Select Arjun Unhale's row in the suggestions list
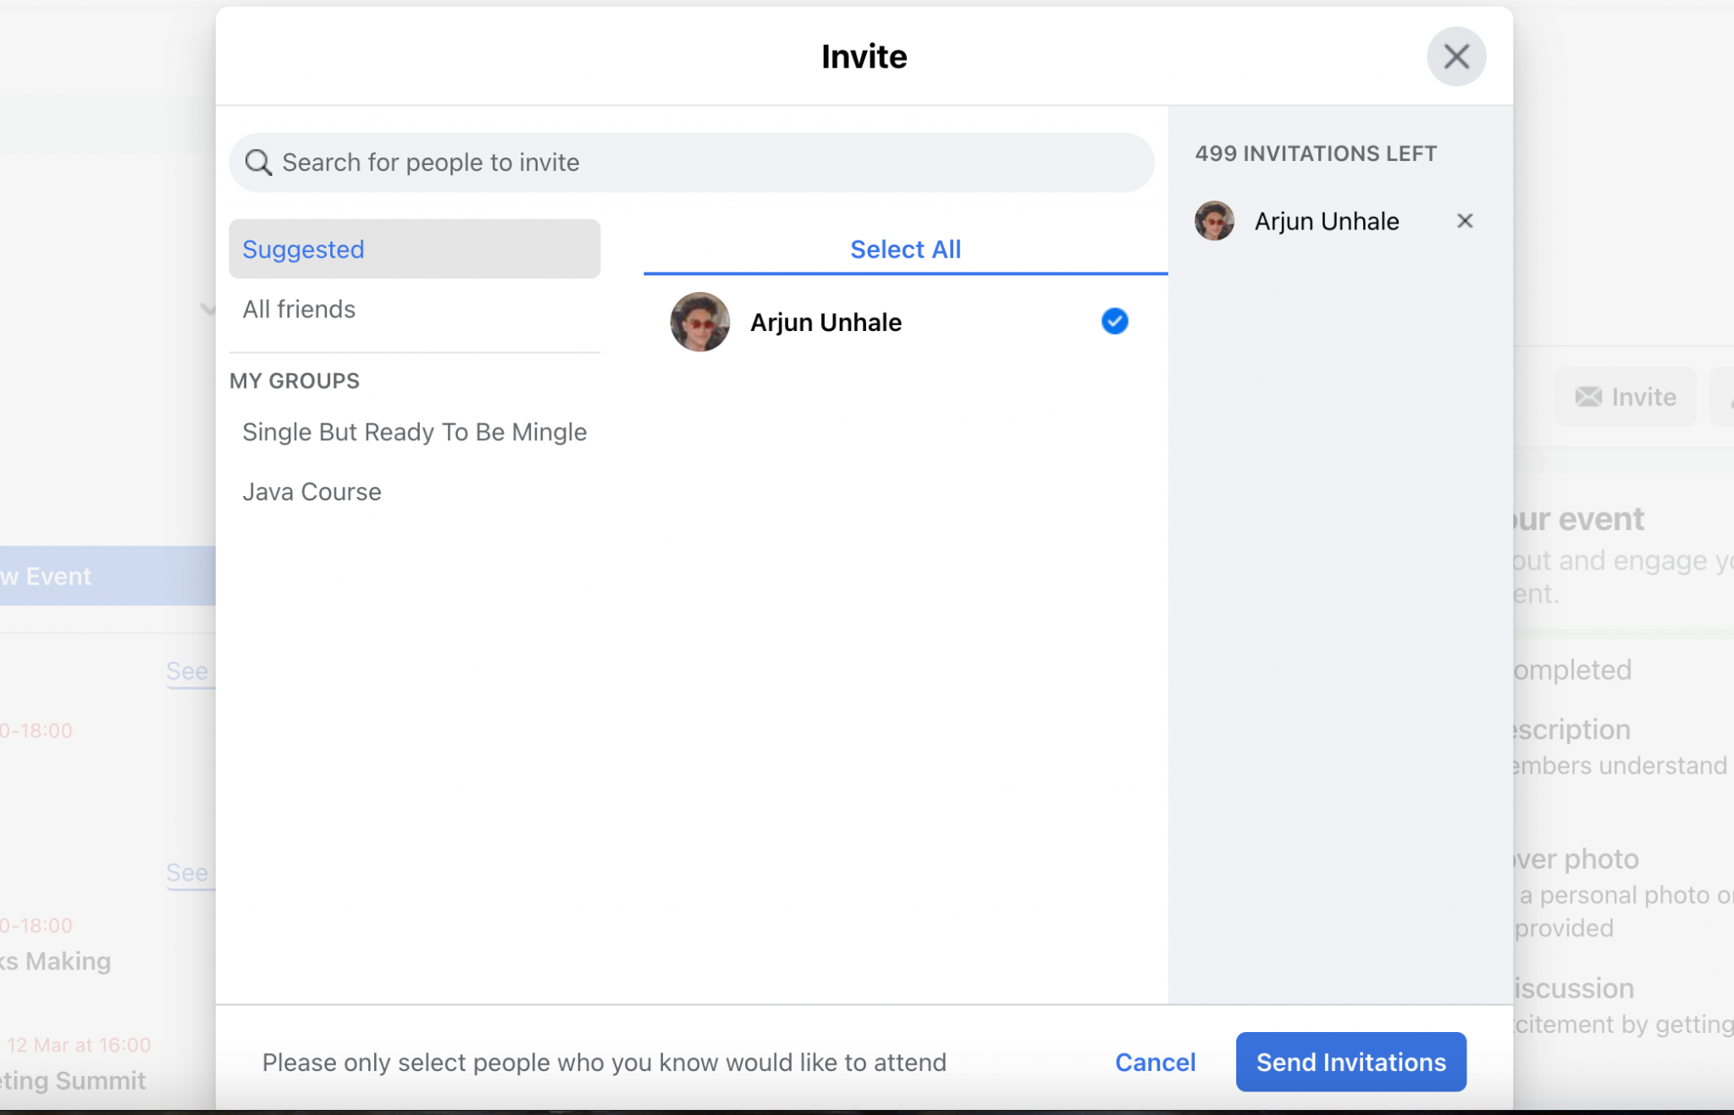The width and height of the screenshot is (1734, 1115). (x=826, y=322)
